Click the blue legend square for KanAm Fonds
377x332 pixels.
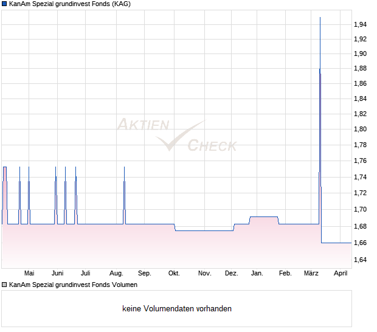4,4
